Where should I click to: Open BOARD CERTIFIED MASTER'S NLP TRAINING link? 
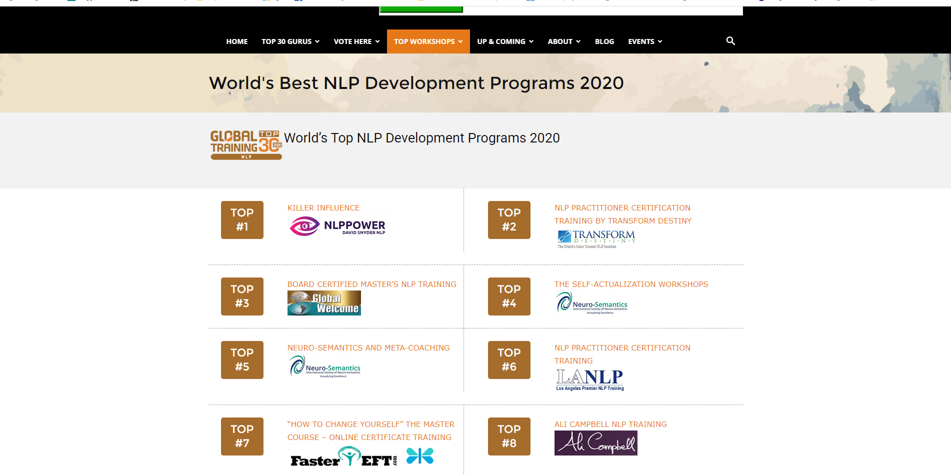click(x=372, y=284)
